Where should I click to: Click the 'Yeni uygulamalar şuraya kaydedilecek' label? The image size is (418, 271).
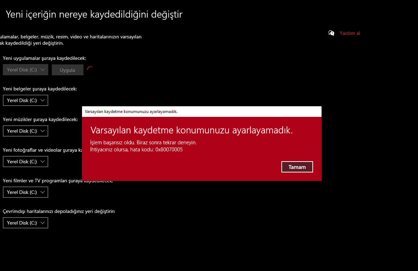tap(44, 58)
